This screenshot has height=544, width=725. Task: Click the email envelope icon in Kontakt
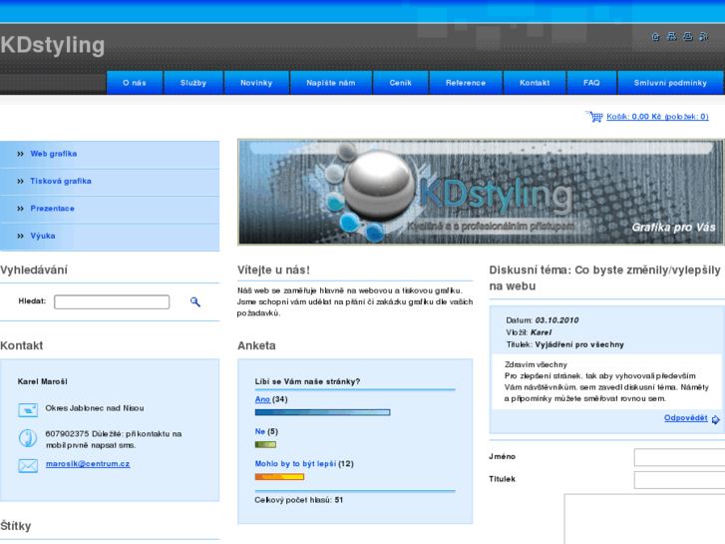[28, 465]
